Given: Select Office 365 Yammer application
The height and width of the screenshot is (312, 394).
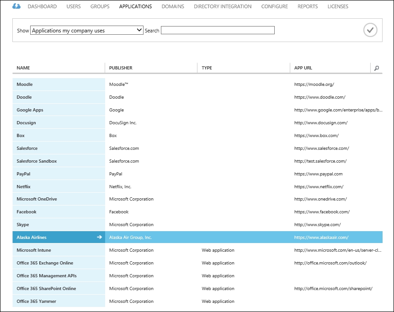Looking at the screenshot, I should coord(37,301).
